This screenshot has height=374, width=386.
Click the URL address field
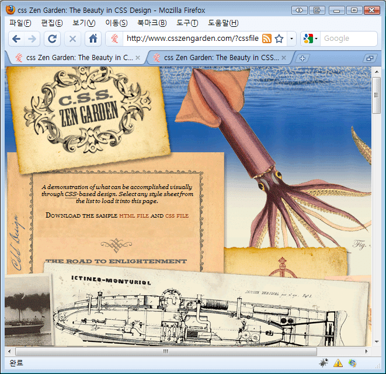click(193, 39)
